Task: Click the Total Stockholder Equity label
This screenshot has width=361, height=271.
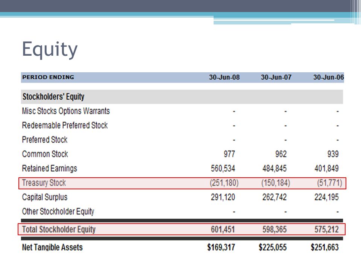Action: tap(59, 230)
